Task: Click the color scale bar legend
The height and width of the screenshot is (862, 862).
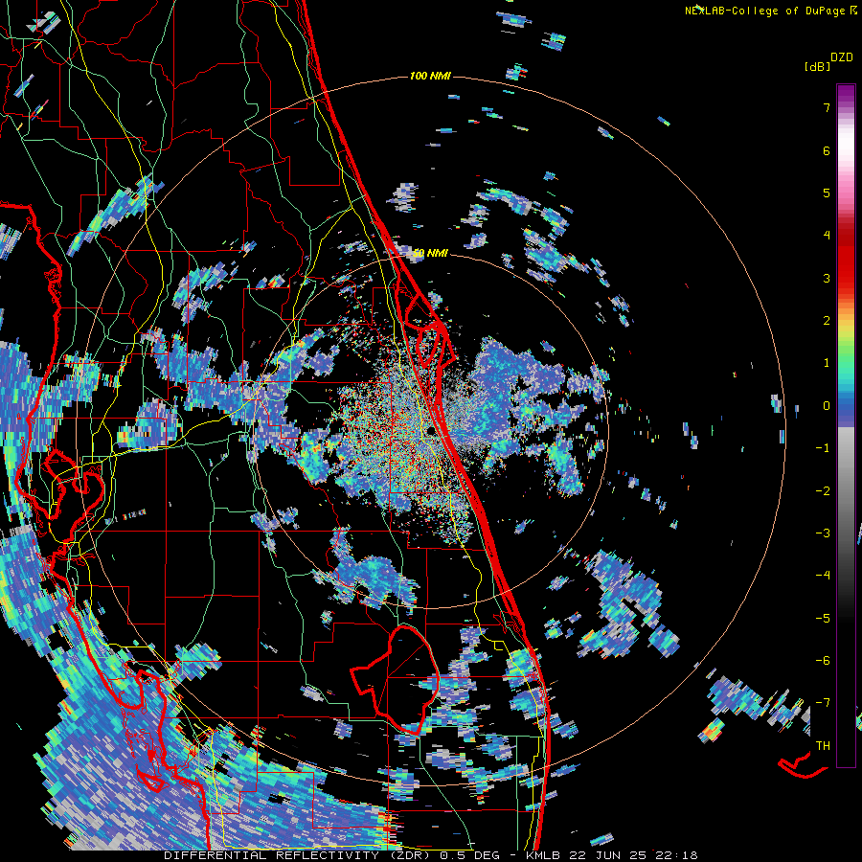Action: pos(846,425)
